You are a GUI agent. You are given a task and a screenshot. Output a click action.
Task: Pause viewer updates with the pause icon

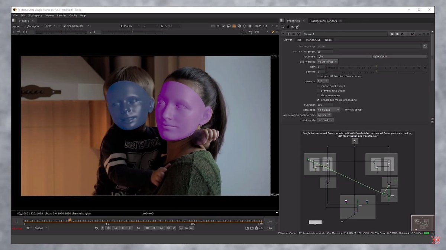click(x=250, y=26)
